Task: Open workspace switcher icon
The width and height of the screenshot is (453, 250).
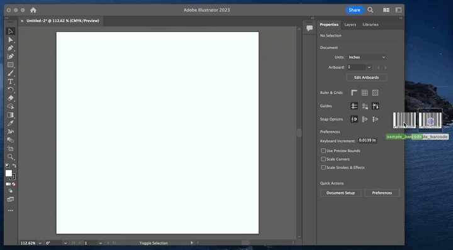Action: 398,10
